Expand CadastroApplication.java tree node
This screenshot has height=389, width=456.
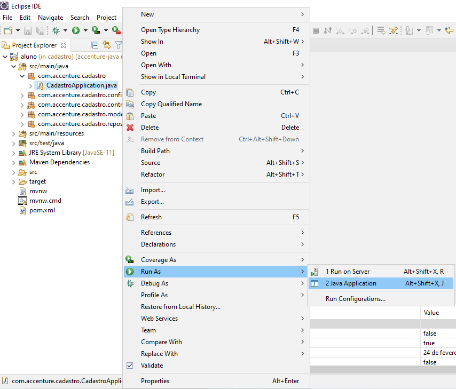(x=31, y=86)
